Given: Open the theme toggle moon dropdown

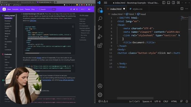Looking at the screenshot, I should [90, 9].
